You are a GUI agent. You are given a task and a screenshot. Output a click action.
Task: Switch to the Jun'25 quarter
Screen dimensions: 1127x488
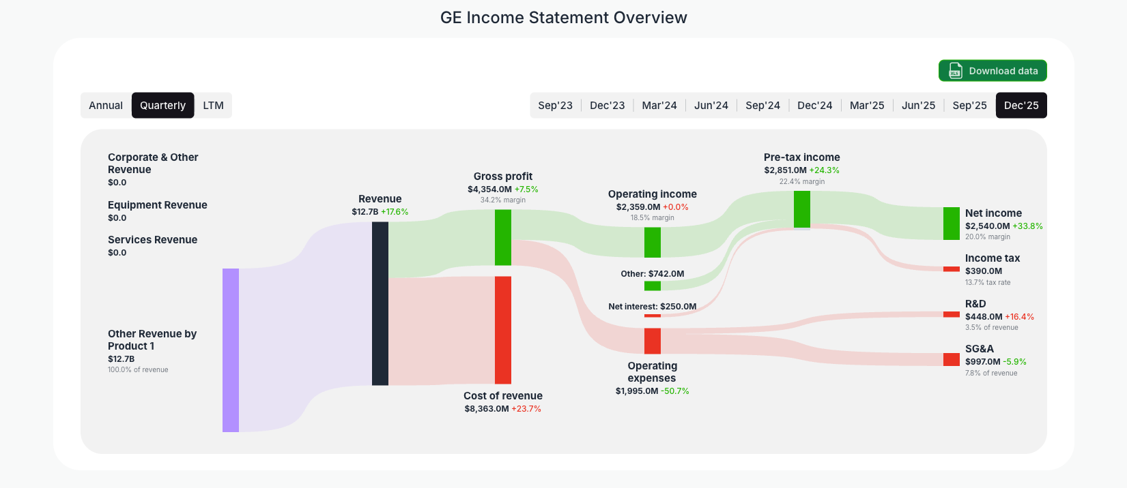point(918,105)
